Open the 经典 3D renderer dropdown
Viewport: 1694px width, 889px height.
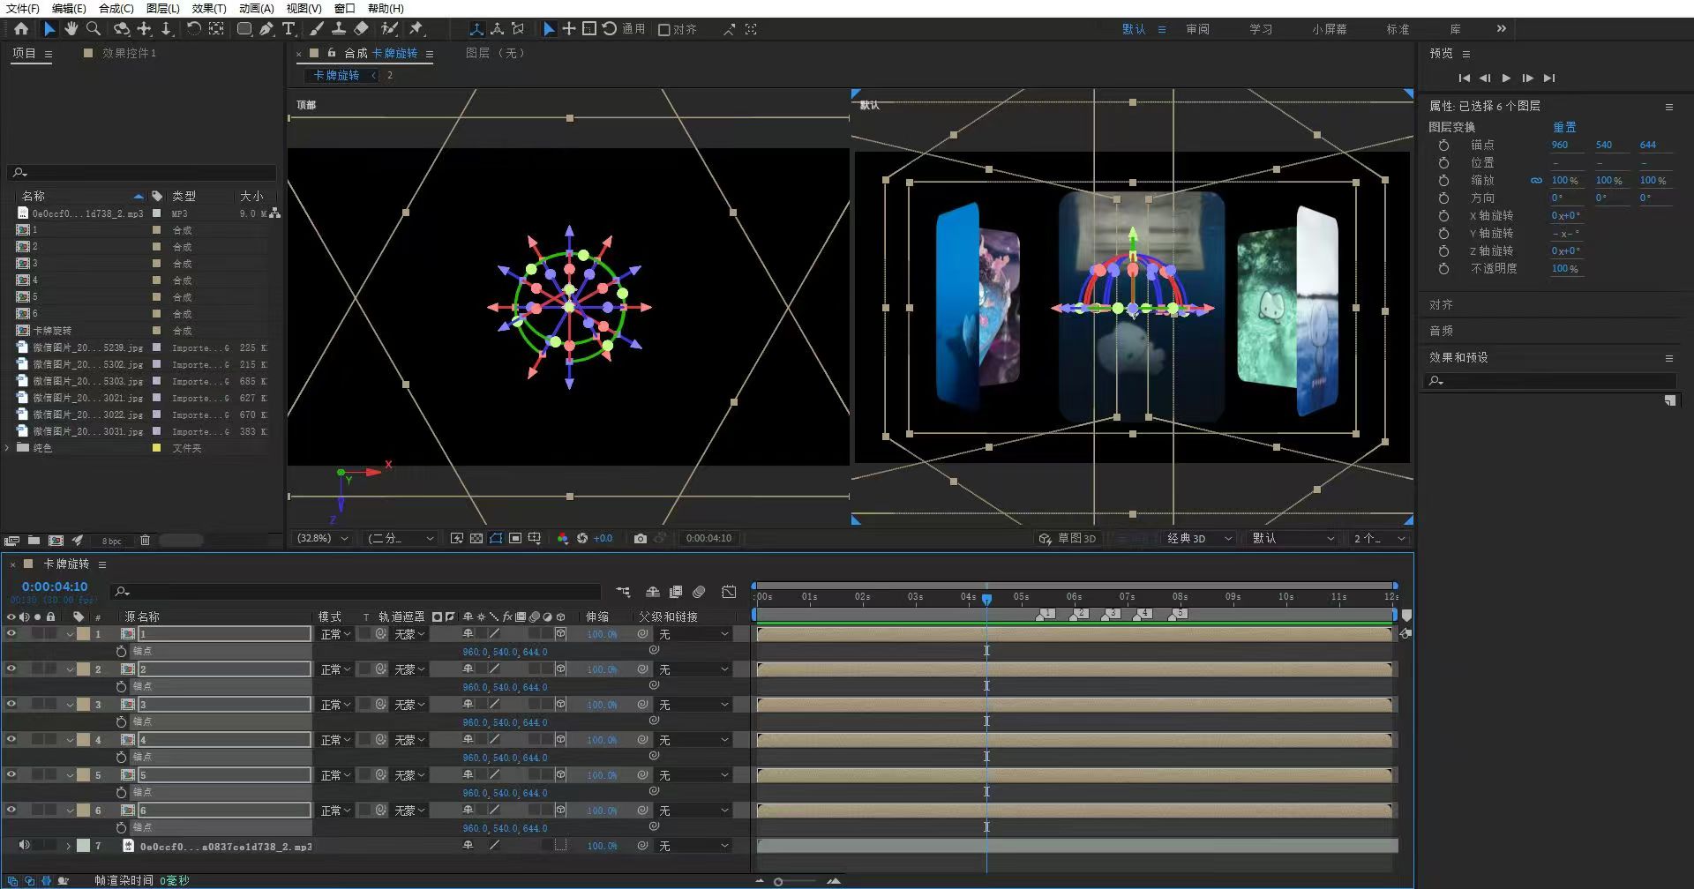pos(1199,538)
